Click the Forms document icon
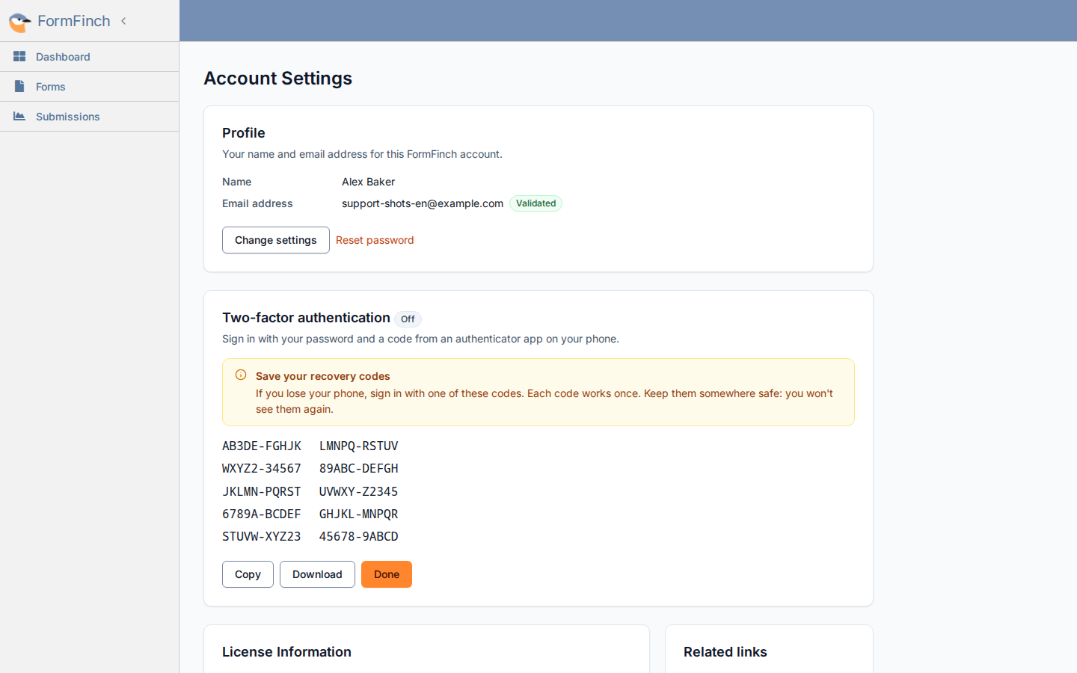Screen dimensions: 1077x673 19,87
